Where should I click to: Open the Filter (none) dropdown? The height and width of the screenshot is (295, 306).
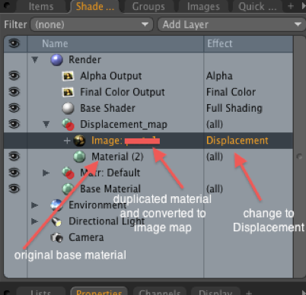coord(91,24)
